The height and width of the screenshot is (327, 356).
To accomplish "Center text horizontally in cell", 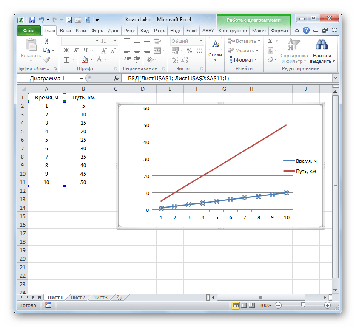I will pos(137,51).
